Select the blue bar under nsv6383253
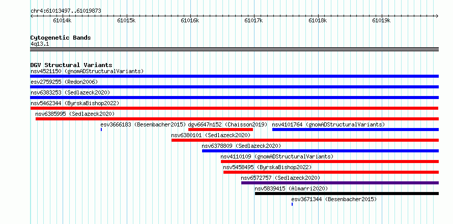453x224 pixels. click(x=235, y=98)
